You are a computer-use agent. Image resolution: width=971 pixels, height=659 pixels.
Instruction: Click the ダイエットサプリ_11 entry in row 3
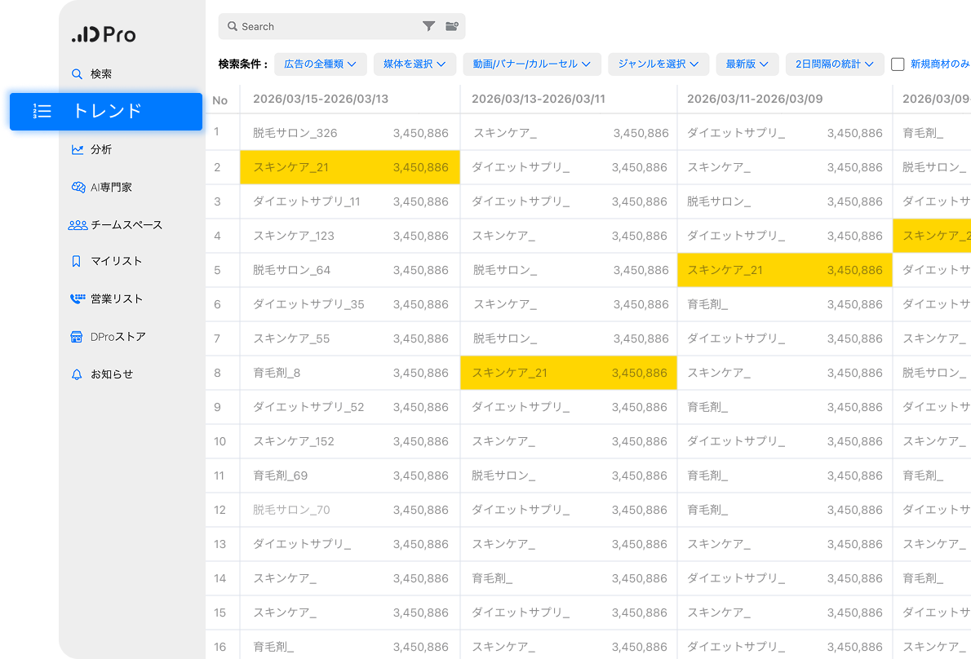pos(306,201)
